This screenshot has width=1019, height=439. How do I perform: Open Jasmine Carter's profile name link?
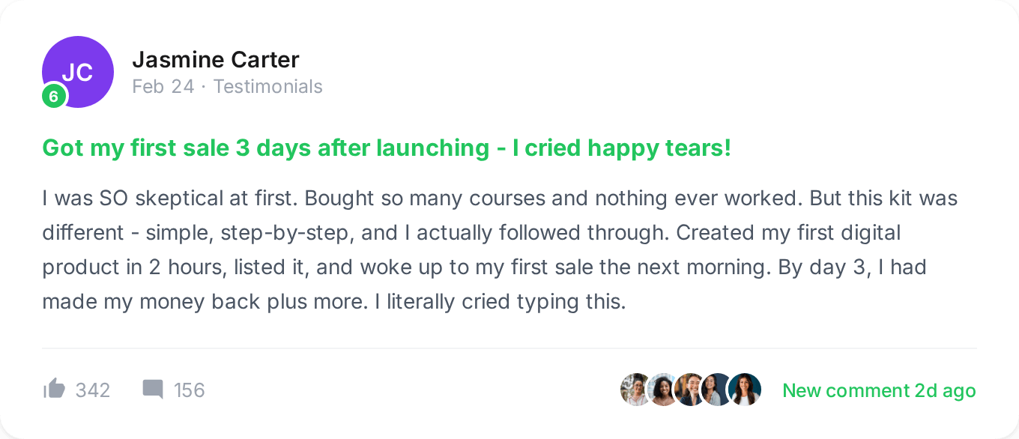(x=216, y=60)
